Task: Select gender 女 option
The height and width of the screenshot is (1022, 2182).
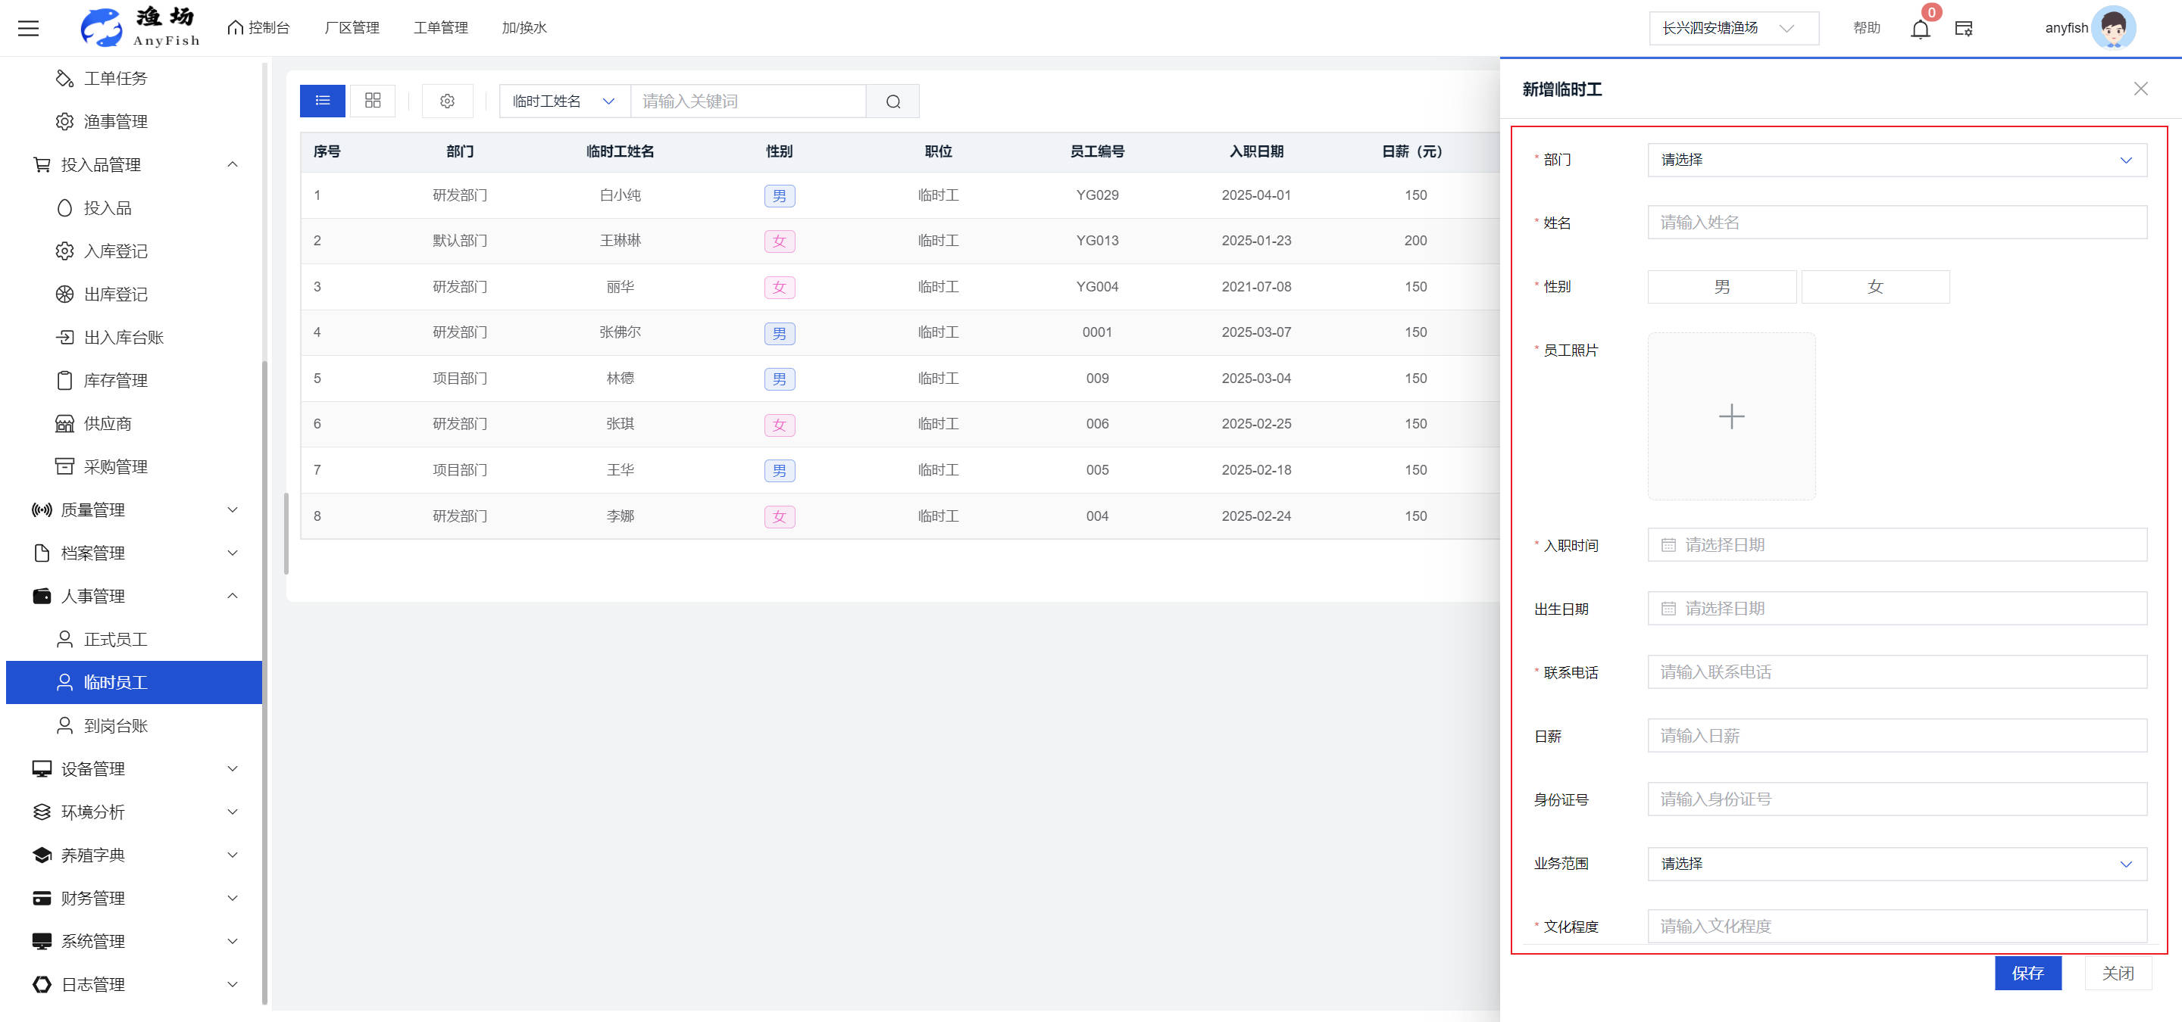Action: click(x=1874, y=287)
